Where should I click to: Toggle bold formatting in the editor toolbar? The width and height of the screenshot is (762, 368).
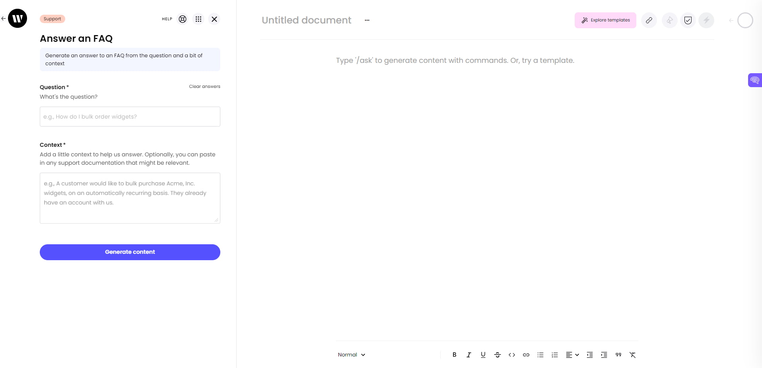point(454,354)
